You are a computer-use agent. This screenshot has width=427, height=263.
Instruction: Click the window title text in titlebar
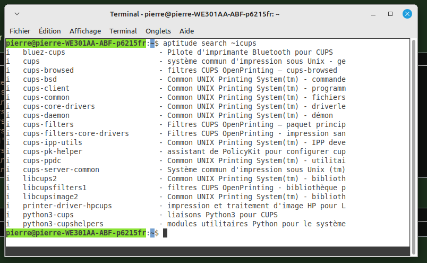(195, 14)
